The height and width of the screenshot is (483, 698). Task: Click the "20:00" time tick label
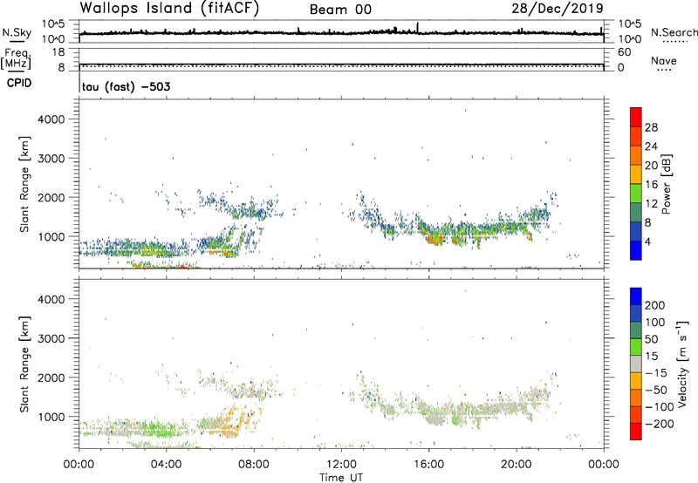[x=517, y=465]
